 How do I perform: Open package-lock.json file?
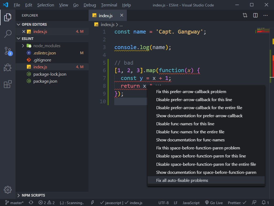coord(52,74)
